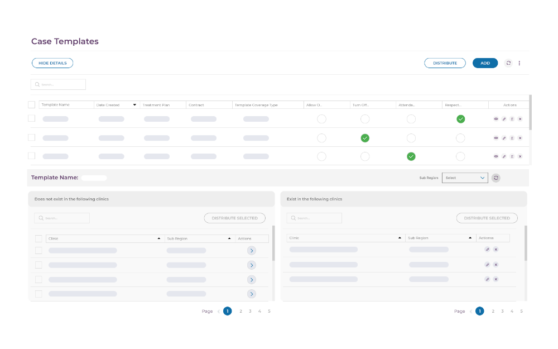Image resolution: width=558 pixels, height=349 pixels.
Task: Click the refresh icon beside the ADD button
Action: pos(508,63)
